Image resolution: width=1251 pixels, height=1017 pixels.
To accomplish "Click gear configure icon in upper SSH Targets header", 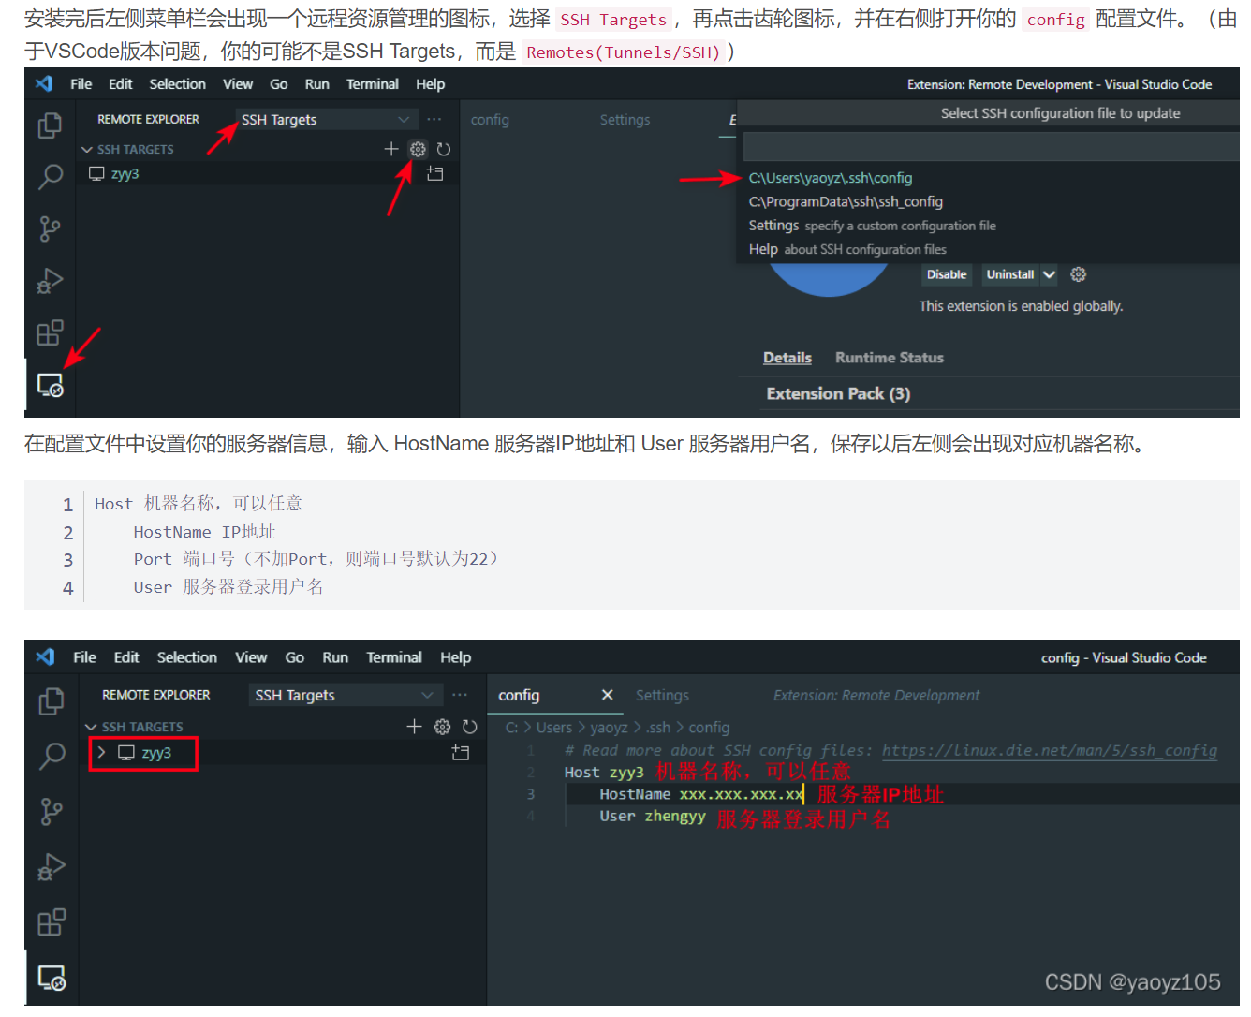I will pyautogui.click(x=418, y=149).
